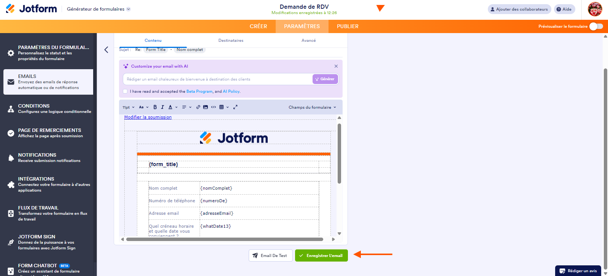The width and height of the screenshot is (608, 276).
Task: Click the text color A icon
Action: pos(170,107)
